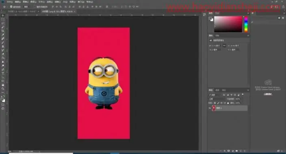
Task: Select the Move tool in the toolbox
Action: [x=3, y=15]
